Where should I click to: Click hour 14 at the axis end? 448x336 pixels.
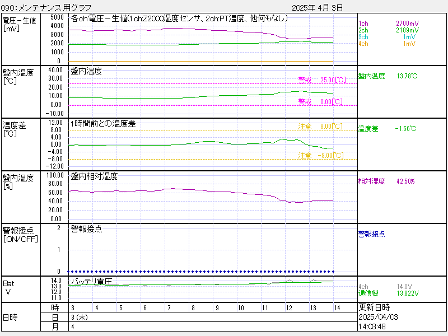tap(336, 308)
